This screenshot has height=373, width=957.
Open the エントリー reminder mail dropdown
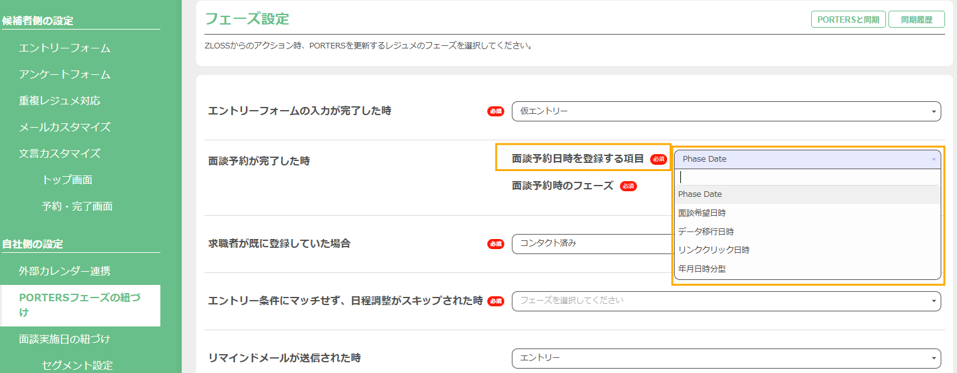click(726, 358)
